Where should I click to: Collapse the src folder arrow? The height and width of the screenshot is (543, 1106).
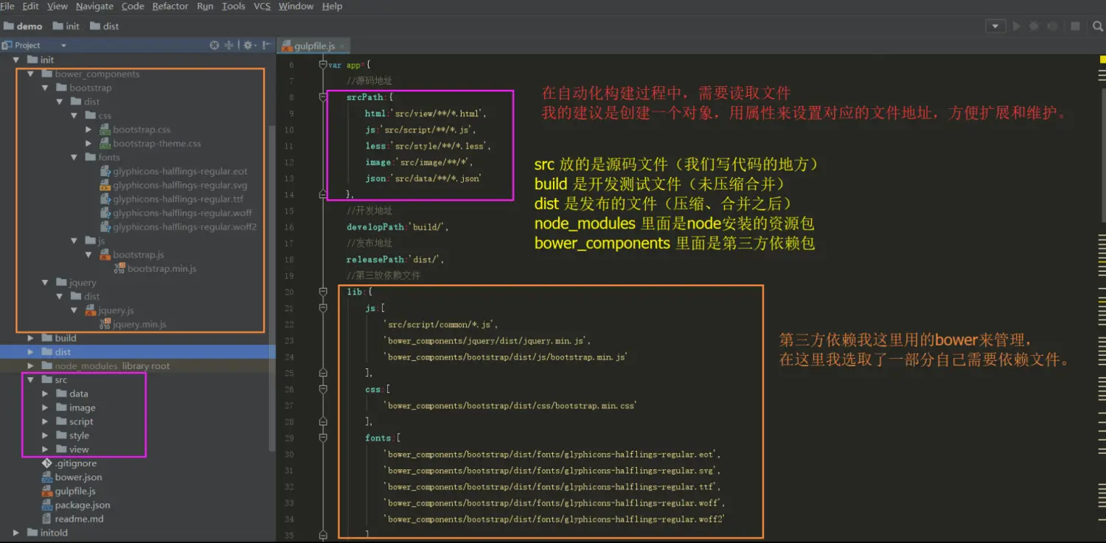(31, 380)
